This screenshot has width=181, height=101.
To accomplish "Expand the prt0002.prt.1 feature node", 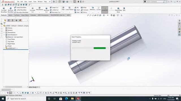I will coord(4,48).
